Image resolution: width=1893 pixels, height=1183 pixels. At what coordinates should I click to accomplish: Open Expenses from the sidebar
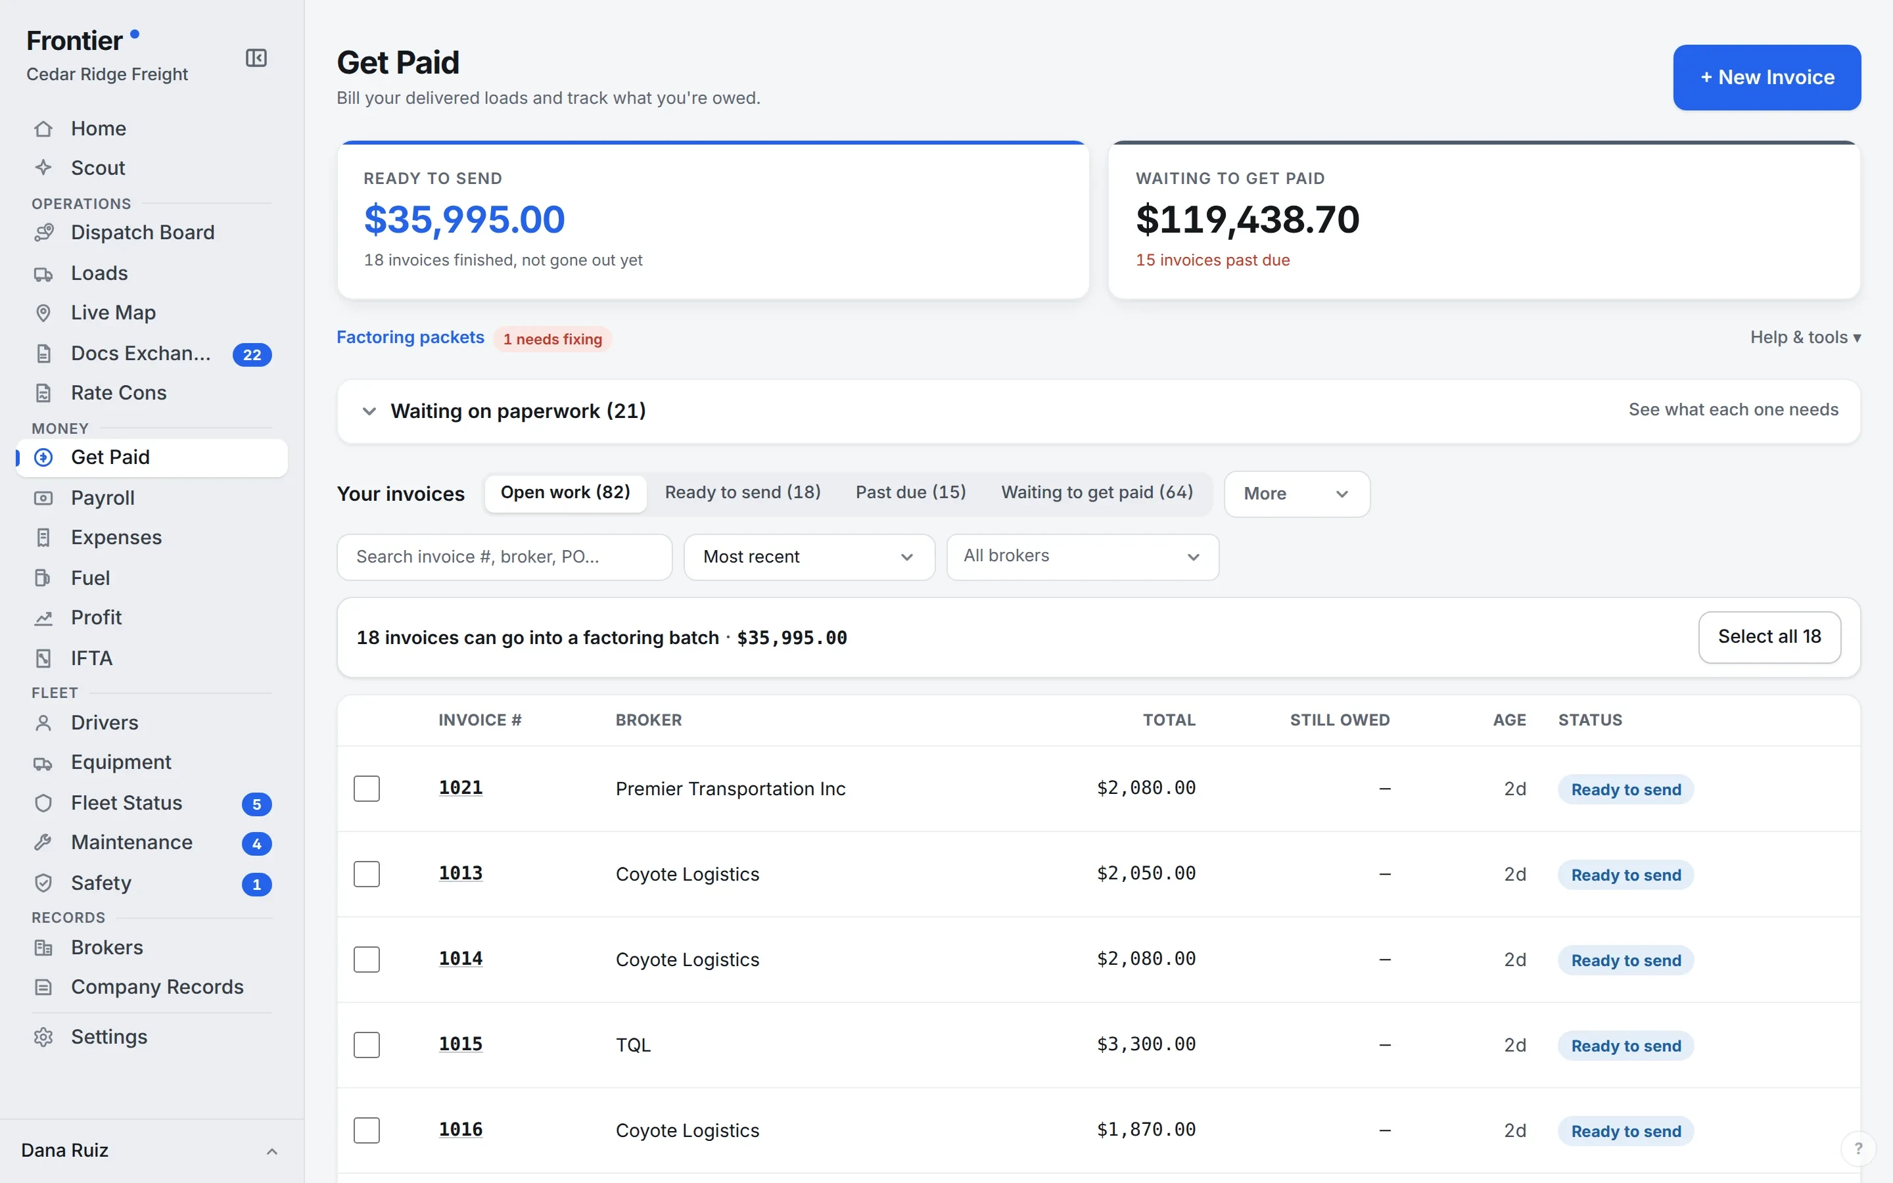point(152,538)
